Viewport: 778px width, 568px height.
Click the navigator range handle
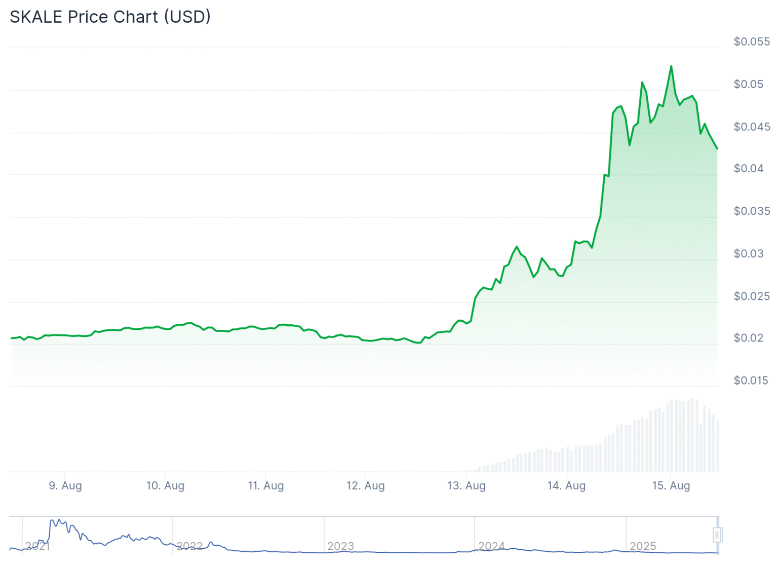(x=717, y=535)
